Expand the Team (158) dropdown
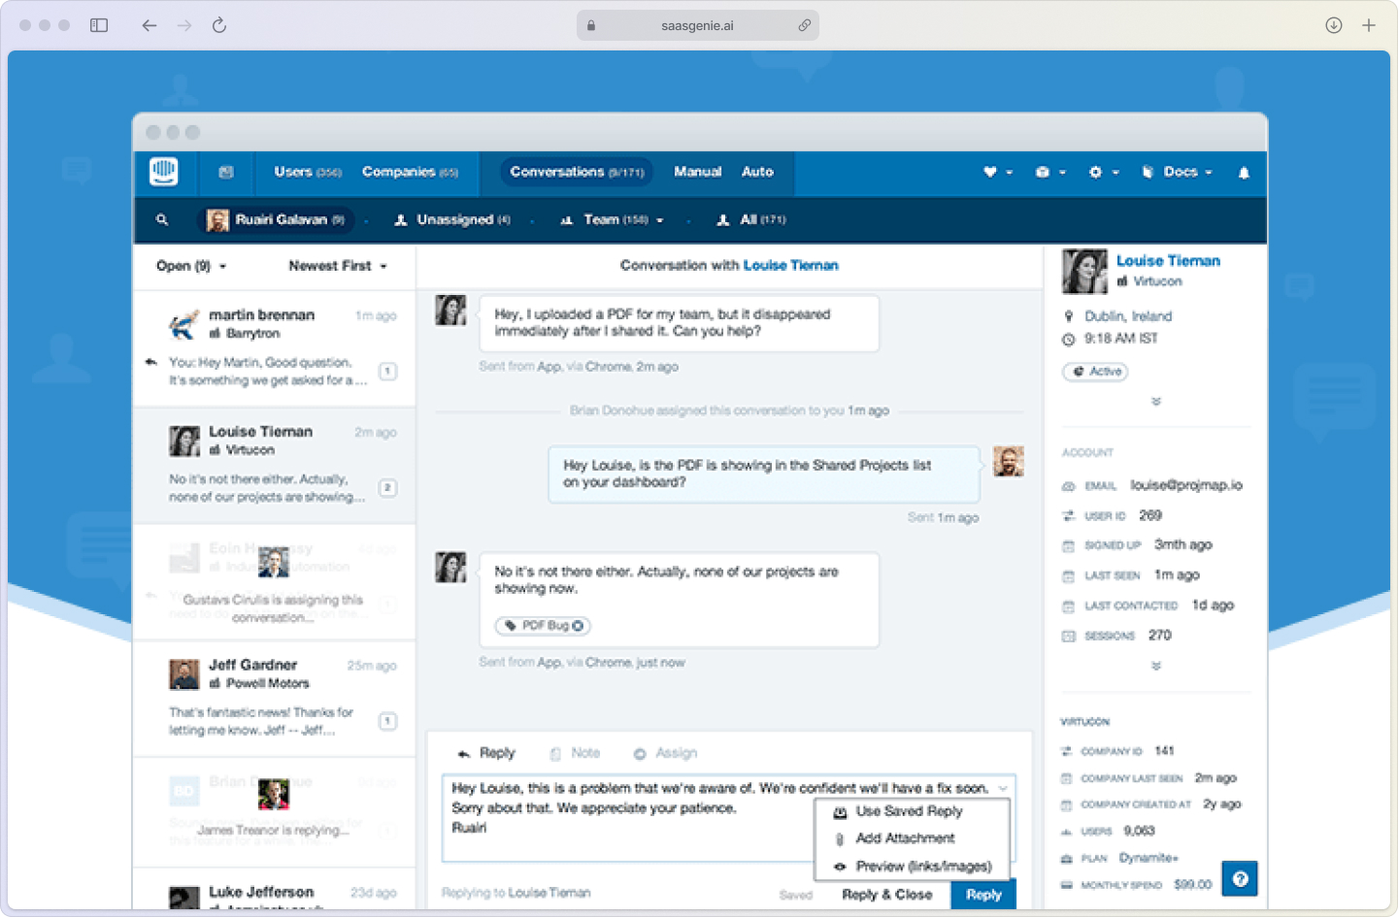Screen dimensions: 1398x917 [612, 220]
